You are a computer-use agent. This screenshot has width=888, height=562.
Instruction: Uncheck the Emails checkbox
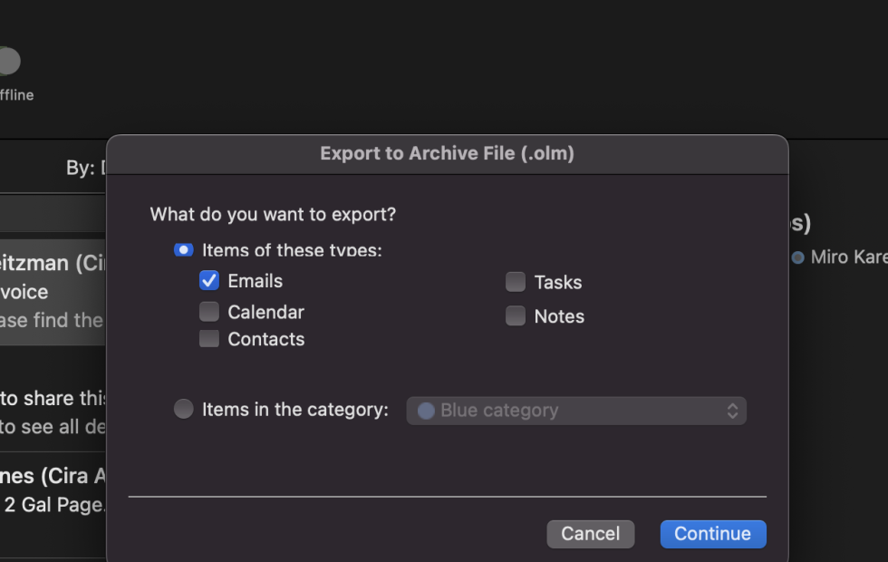tap(209, 281)
